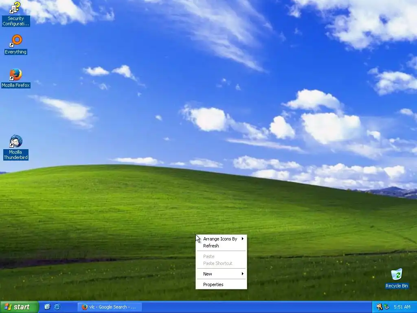This screenshot has height=313, width=417.
Task: Select the Everything search desktop icon
Action: point(16,44)
